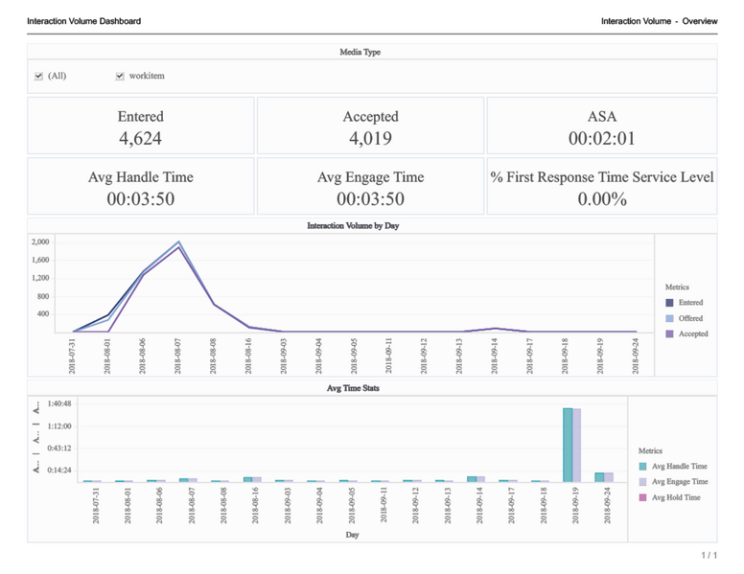Toggle the (All) media type checkbox
The height and width of the screenshot is (574, 744).
pyautogui.click(x=38, y=77)
